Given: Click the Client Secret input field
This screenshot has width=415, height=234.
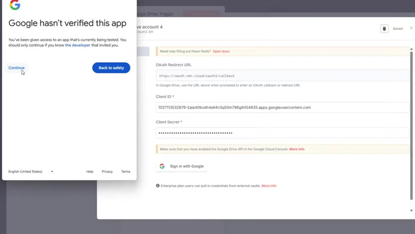Looking at the screenshot, I should click(x=282, y=133).
